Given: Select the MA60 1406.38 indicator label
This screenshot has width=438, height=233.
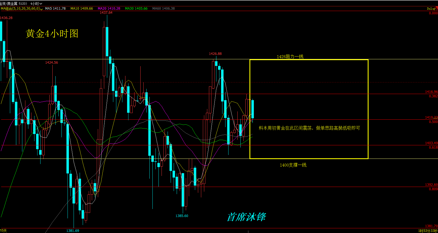Looking at the screenshot, I should pyautogui.click(x=163, y=9).
